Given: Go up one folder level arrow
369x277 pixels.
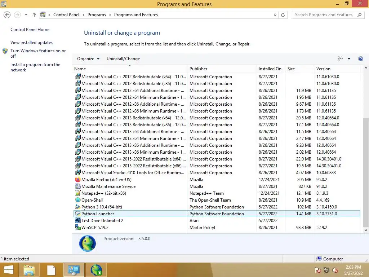Looking at the screenshot, I should coord(34,15).
